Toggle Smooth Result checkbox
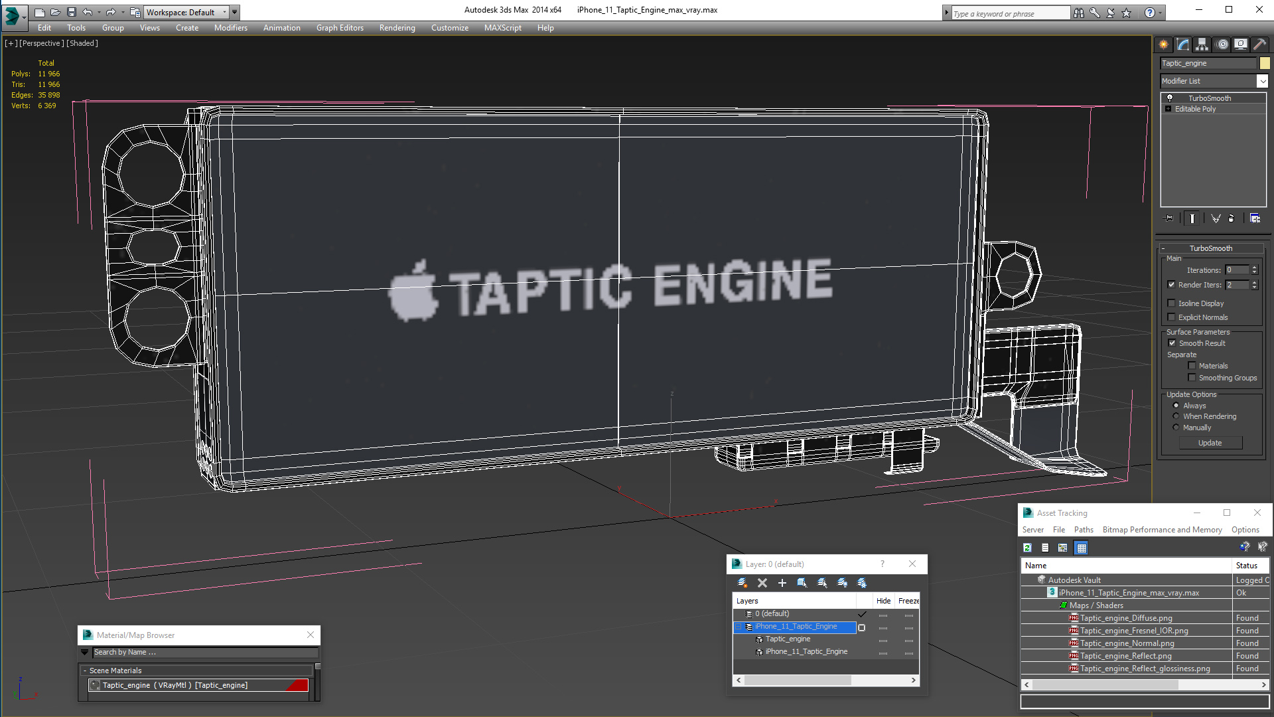1274x717 pixels. [1172, 343]
